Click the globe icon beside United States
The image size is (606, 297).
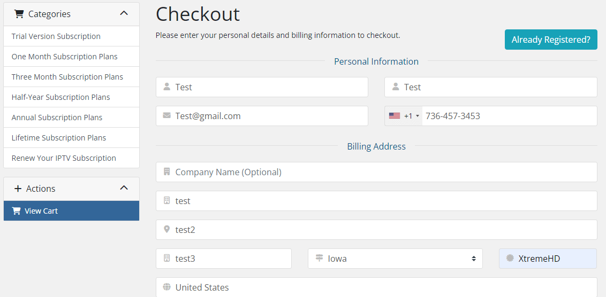tap(166, 287)
